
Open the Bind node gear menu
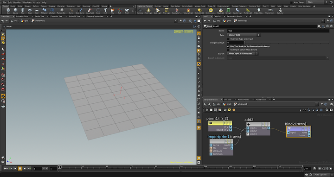point(319,26)
